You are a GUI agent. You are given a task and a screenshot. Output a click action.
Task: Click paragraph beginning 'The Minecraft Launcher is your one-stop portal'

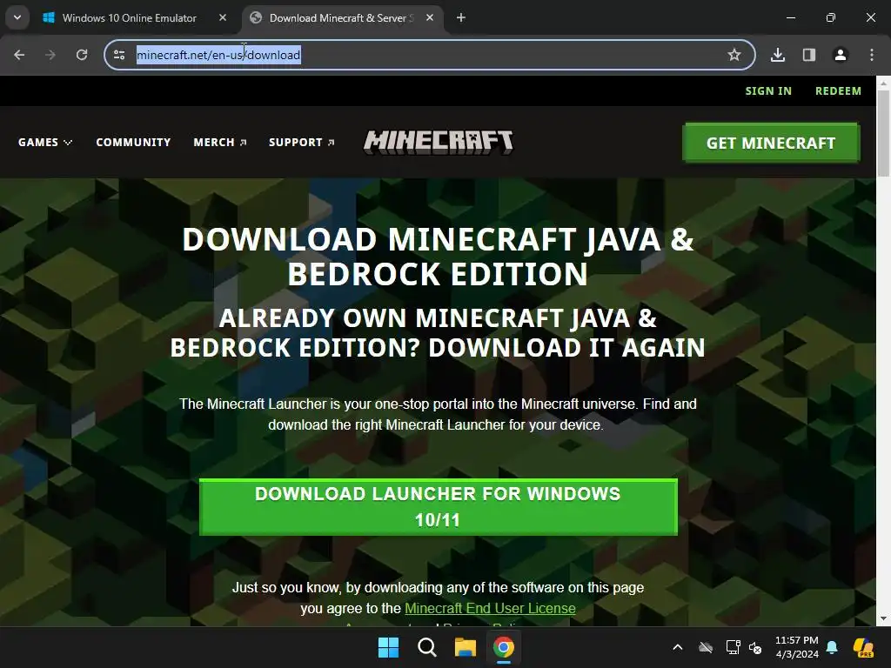click(x=439, y=414)
